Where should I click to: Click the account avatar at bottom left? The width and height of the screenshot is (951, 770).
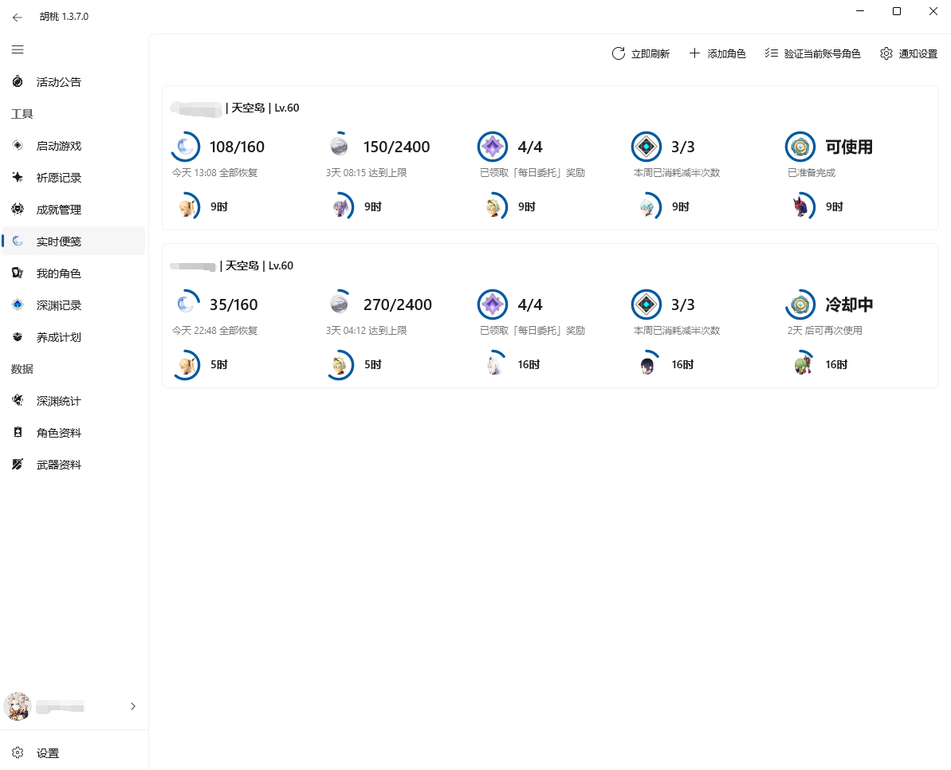coord(18,706)
